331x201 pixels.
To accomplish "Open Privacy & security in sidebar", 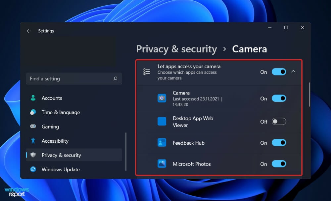I will tap(61, 155).
